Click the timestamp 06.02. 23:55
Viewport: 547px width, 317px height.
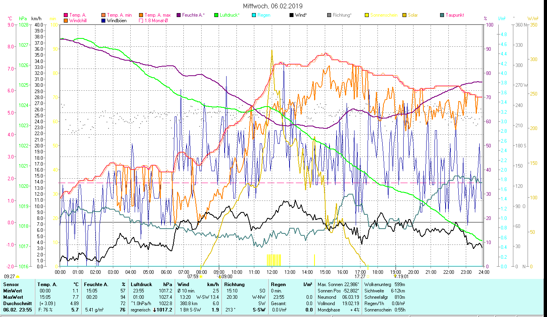[x=17, y=310]
